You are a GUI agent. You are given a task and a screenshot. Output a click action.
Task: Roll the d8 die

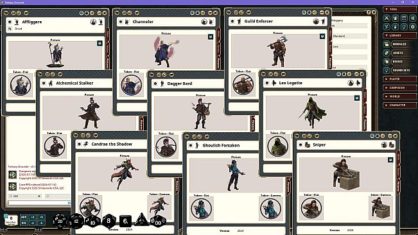pos(109,221)
